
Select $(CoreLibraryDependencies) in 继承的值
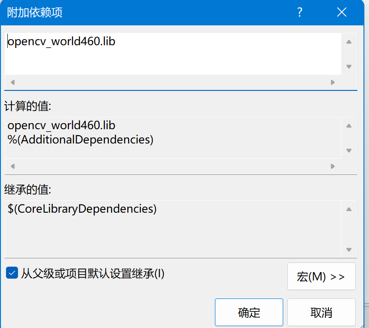click(82, 209)
